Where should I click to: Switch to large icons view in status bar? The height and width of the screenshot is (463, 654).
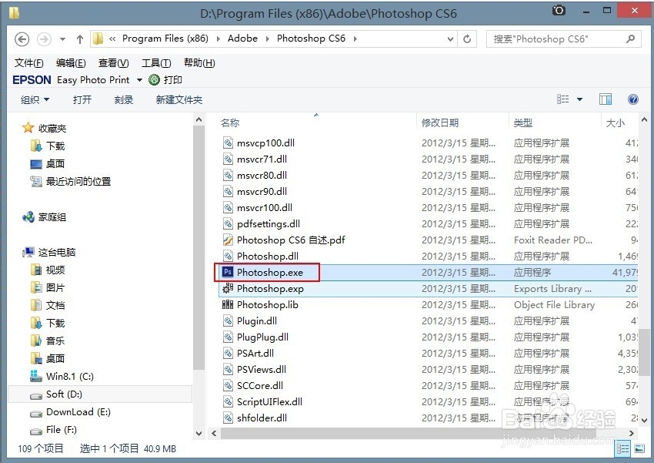(x=639, y=449)
